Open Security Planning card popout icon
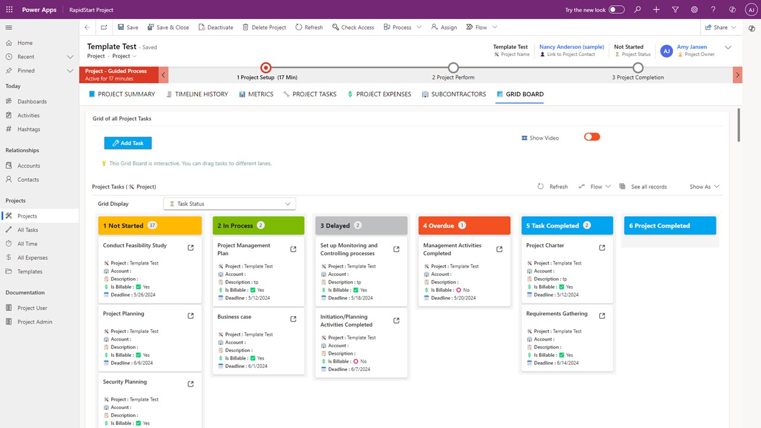The height and width of the screenshot is (428, 761). (191, 384)
